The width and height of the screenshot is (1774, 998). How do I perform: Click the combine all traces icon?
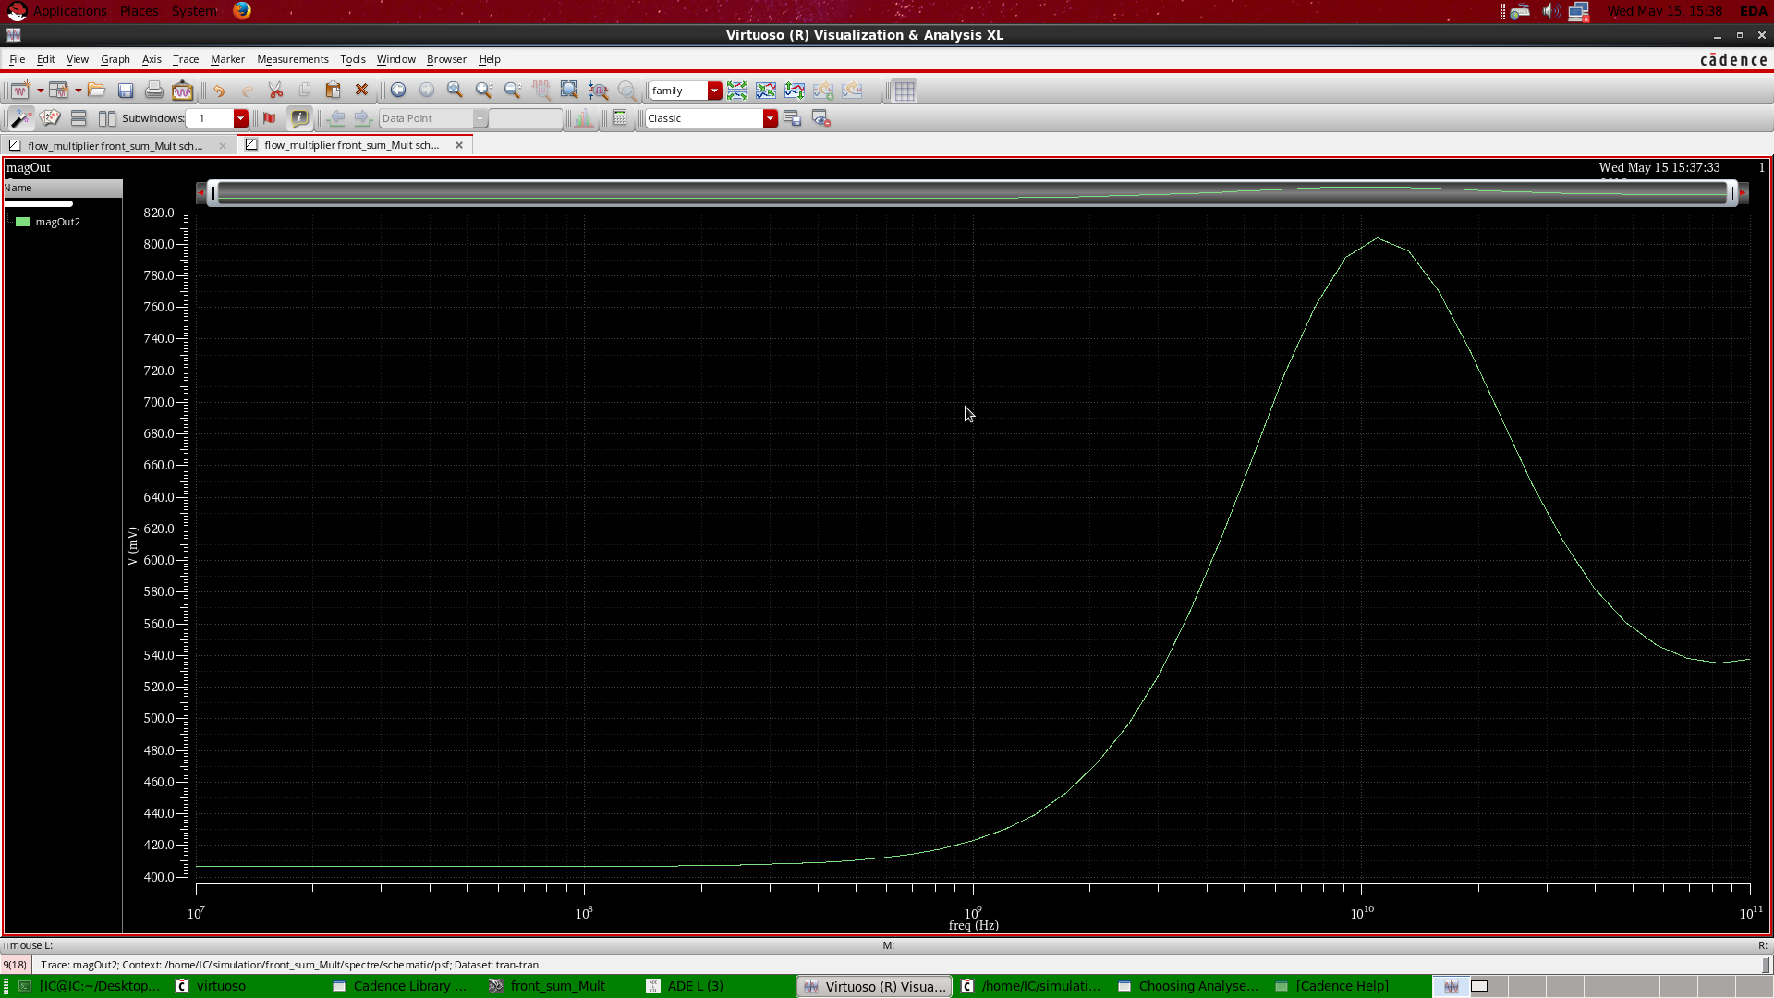point(766,91)
